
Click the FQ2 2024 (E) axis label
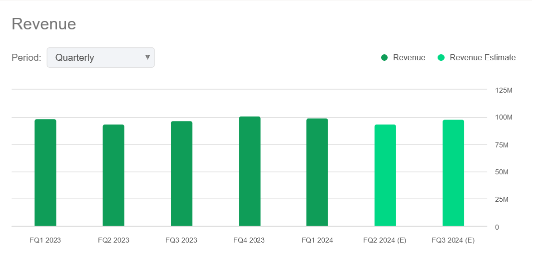coord(385,240)
